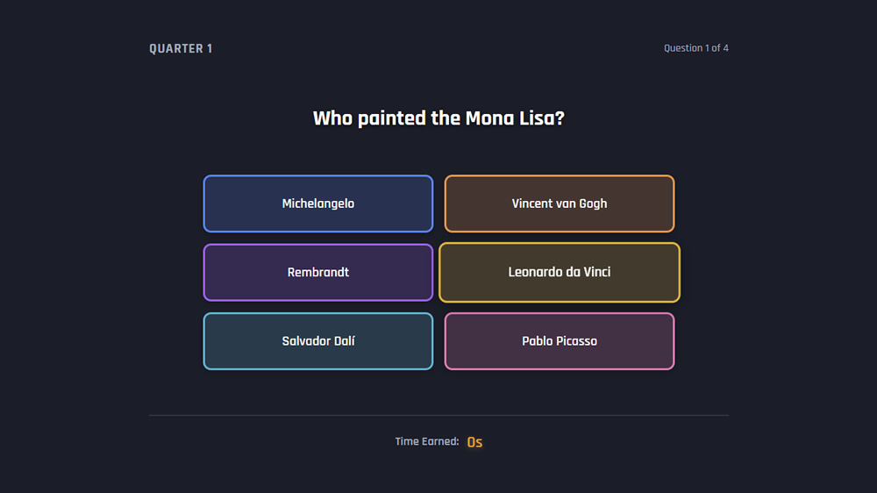Choose Vincent van Gogh as the answer

(x=559, y=204)
